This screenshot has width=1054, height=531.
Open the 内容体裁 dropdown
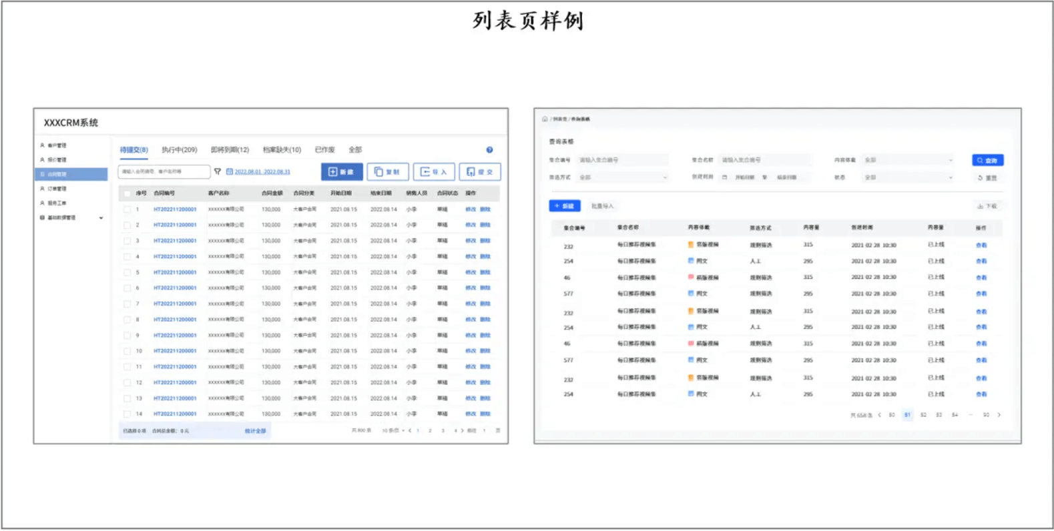pos(908,160)
